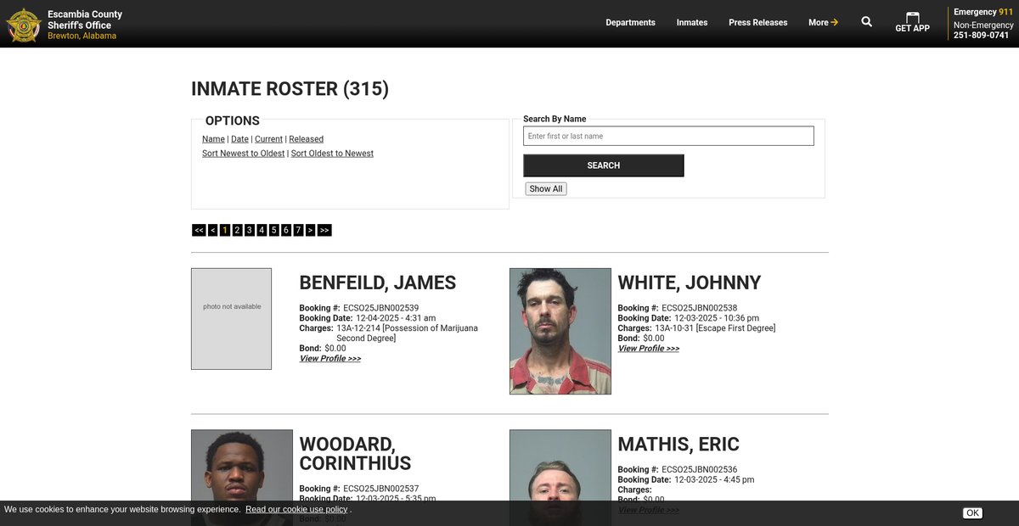Click the Show All button
The width and height of the screenshot is (1019, 526).
(x=546, y=189)
